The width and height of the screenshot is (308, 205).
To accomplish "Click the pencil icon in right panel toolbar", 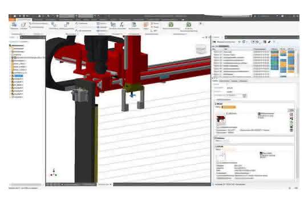I will (x=270, y=42).
